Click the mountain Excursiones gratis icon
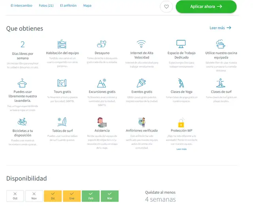253x206 pixels. [x=102, y=83]
